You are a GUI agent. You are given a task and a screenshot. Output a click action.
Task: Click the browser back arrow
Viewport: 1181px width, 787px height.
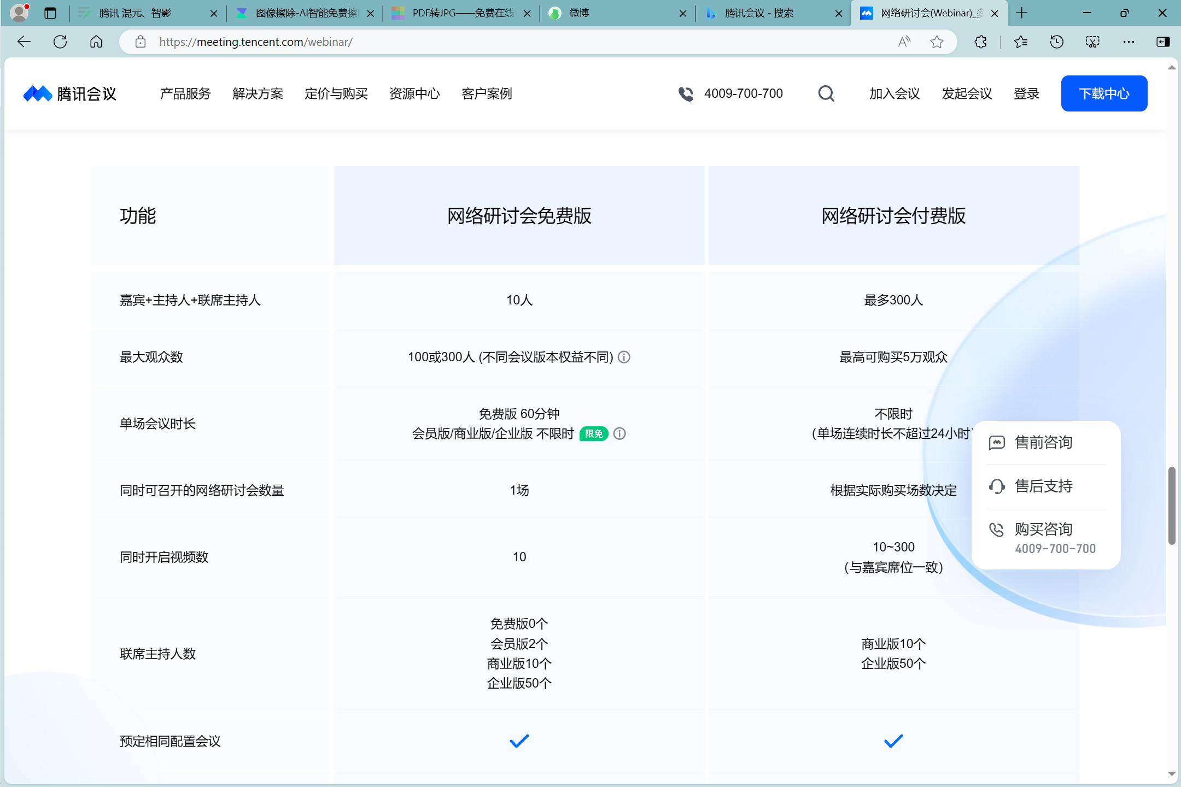click(x=24, y=42)
